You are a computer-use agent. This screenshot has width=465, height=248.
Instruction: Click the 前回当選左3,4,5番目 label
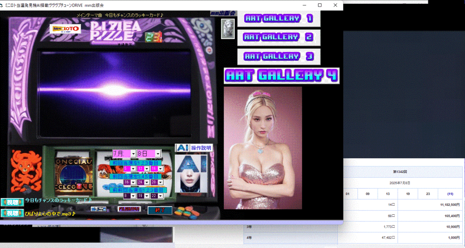click(x=136, y=176)
